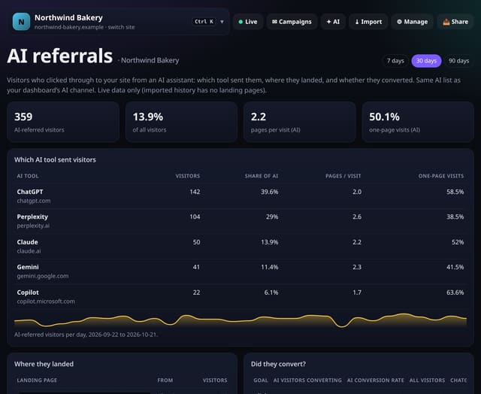Viewport: 481px width, 394px height.
Task: Click the Did they convert? heading
Action: click(x=278, y=364)
